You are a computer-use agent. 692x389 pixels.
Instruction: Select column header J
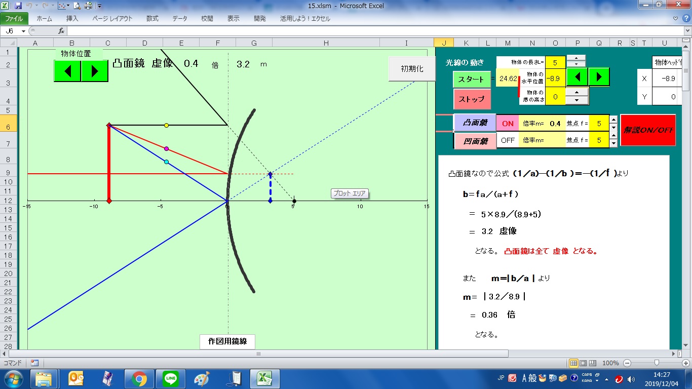(x=444, y=43)
